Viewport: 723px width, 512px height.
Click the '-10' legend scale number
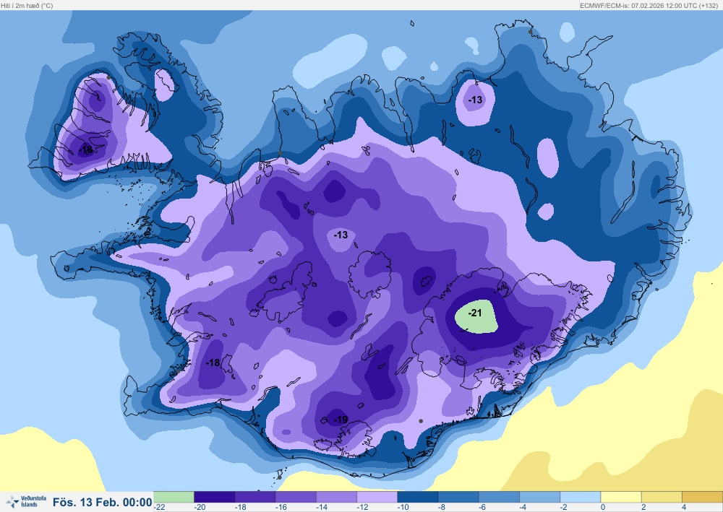coord(403,507)
